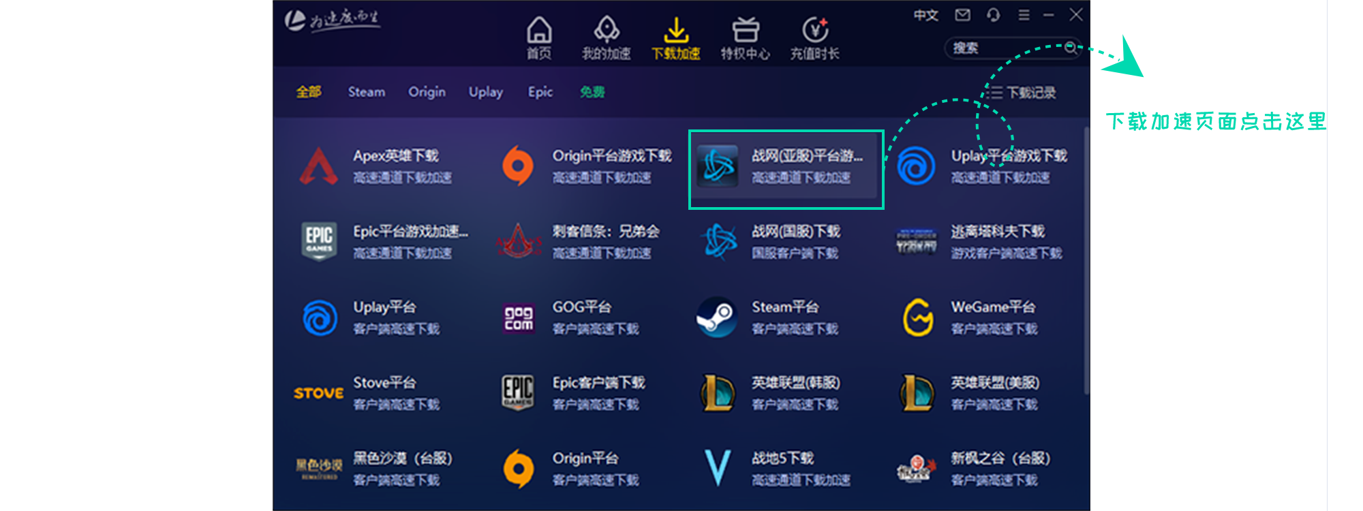Open the hamburger menu icon
Image resolution: width=1363 pixels, height=511 pixels.
(1024, 15)
